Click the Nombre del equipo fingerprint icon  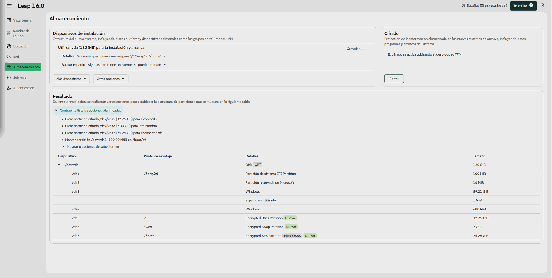pyautogui.click(x=9, y=33)
